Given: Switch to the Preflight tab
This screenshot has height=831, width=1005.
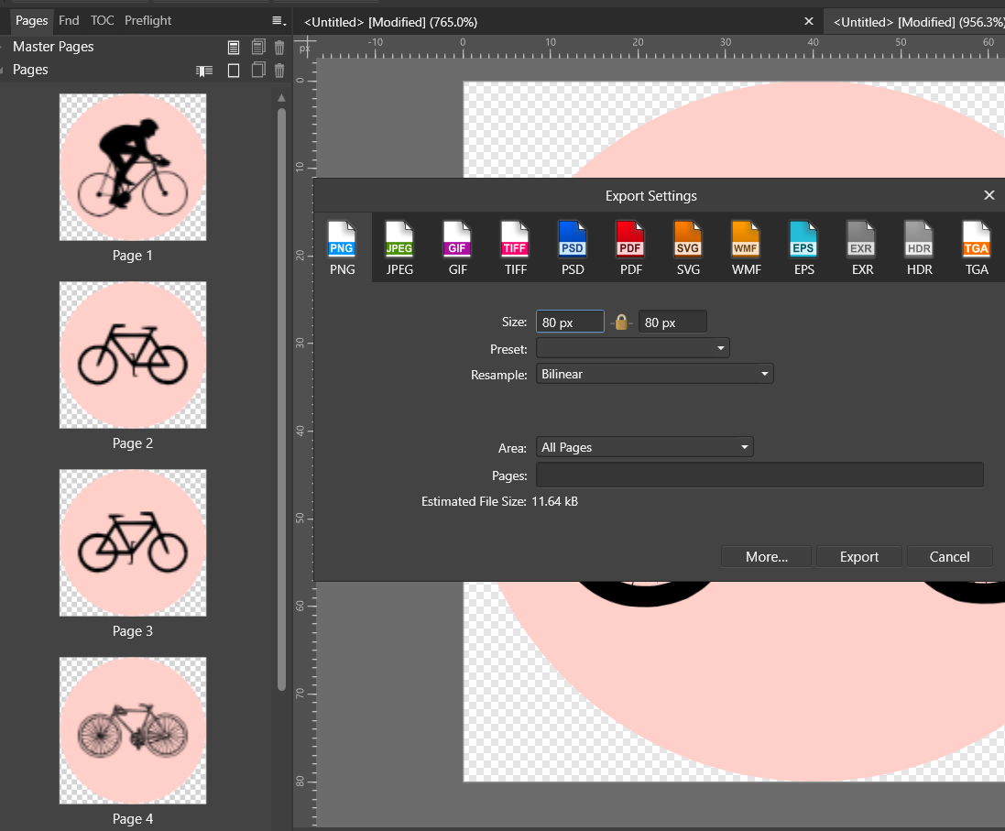Looking at the screenshot, I should 147,20.
